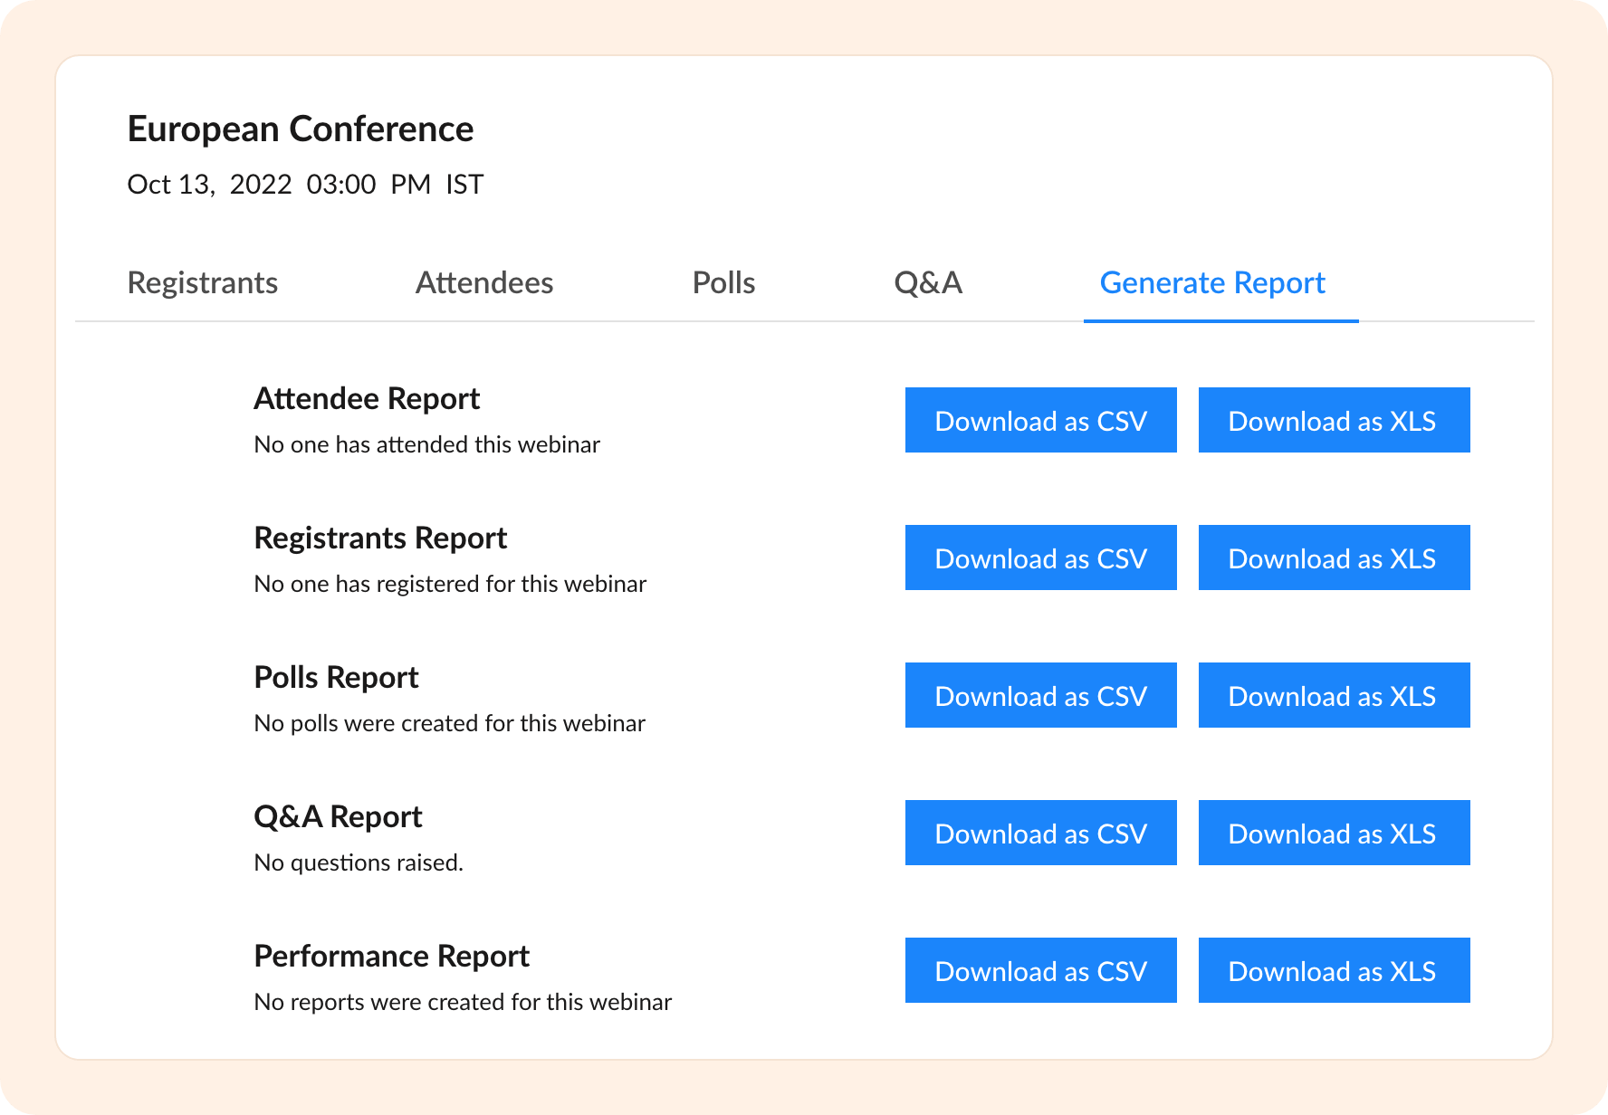Go to the Q&A tab

coord(928,283)
